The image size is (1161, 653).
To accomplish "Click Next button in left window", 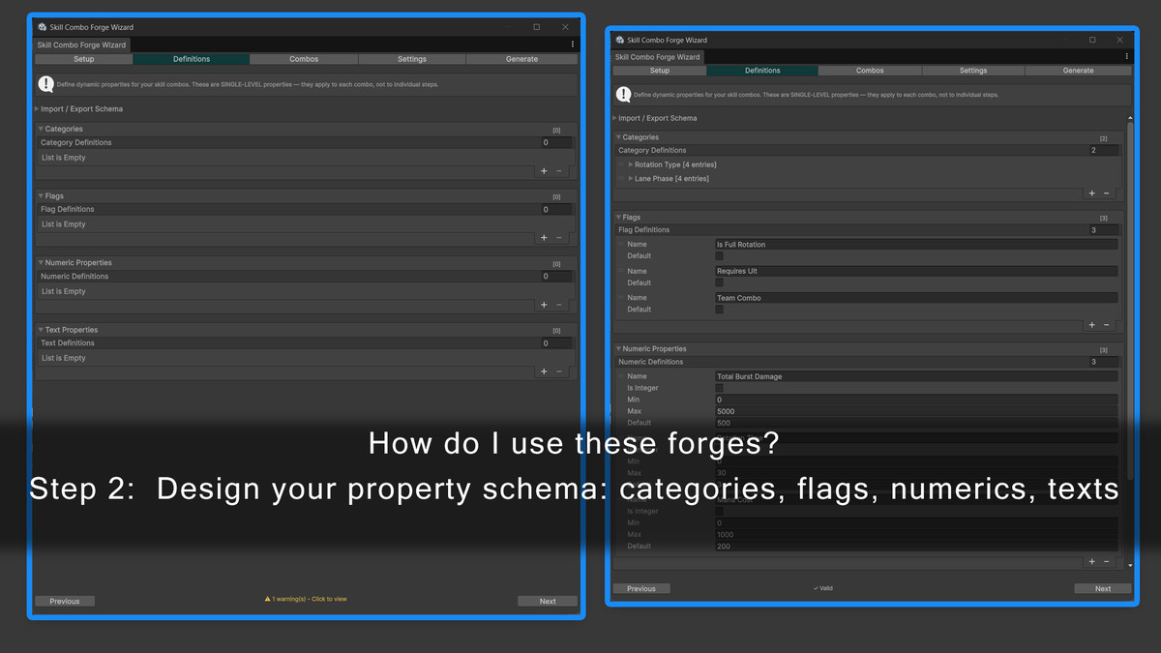I will click(548, 601).
